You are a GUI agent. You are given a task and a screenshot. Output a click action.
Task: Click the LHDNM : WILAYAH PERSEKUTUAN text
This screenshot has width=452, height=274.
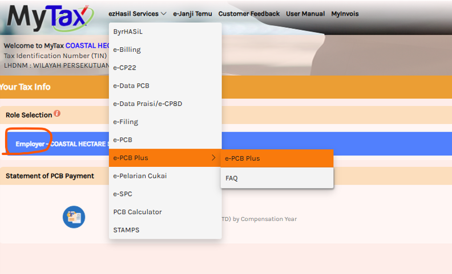point(56,66)
